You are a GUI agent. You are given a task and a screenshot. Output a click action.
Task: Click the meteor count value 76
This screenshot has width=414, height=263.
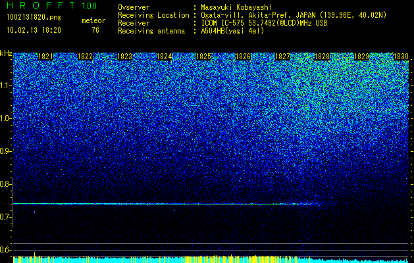[95, 30]
